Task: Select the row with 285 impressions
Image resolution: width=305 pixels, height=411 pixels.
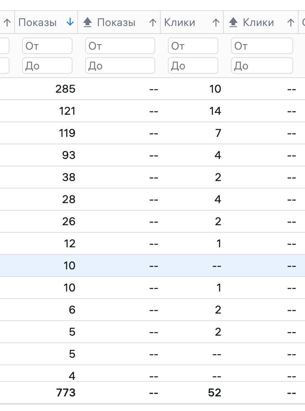Action: (152, 89)
